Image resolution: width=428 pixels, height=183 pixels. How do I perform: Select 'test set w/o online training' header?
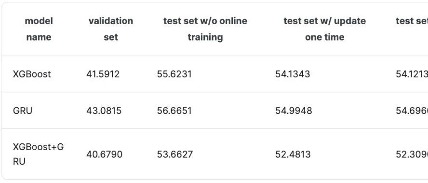click(x=205, y=29)
